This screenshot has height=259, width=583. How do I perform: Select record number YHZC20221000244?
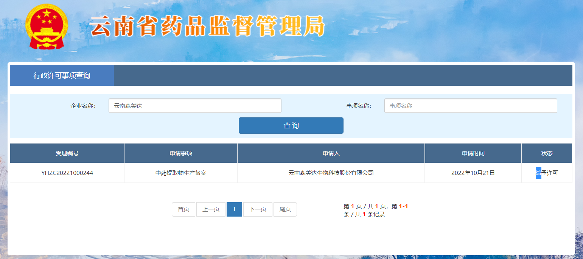(x=67, y=173)
